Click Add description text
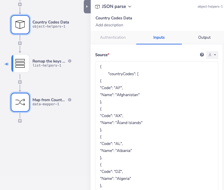 (109, 25)
